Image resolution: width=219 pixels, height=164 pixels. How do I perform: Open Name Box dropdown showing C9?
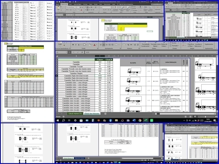pos(66,52)
